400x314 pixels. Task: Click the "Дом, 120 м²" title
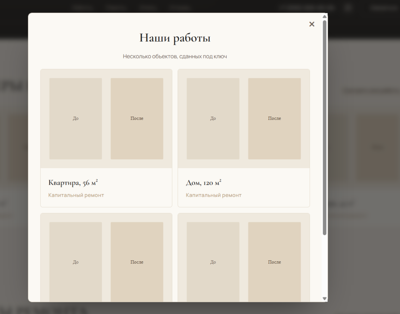point(204,183)
